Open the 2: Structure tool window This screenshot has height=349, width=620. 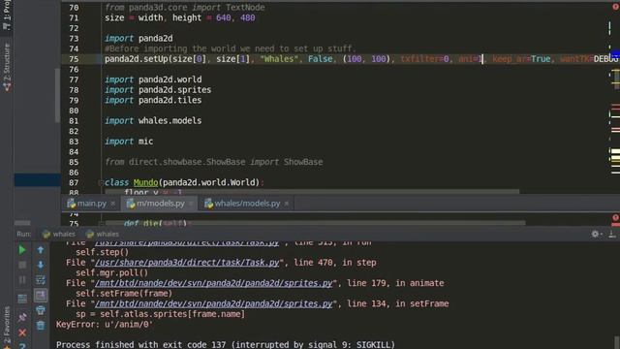click(x=7, y=68)
